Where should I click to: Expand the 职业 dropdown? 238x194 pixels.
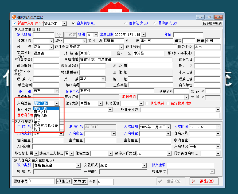84,41
